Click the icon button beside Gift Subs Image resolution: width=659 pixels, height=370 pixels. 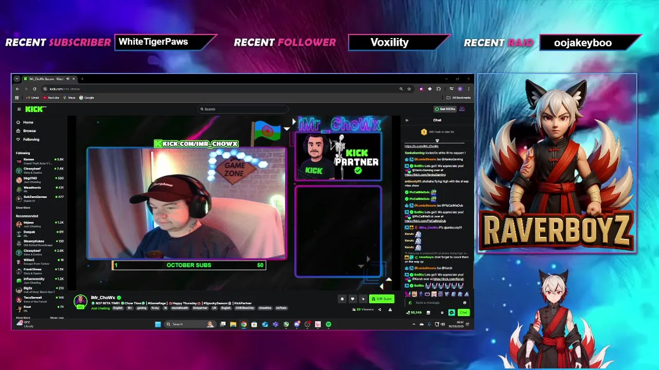(x=363, y=299)
